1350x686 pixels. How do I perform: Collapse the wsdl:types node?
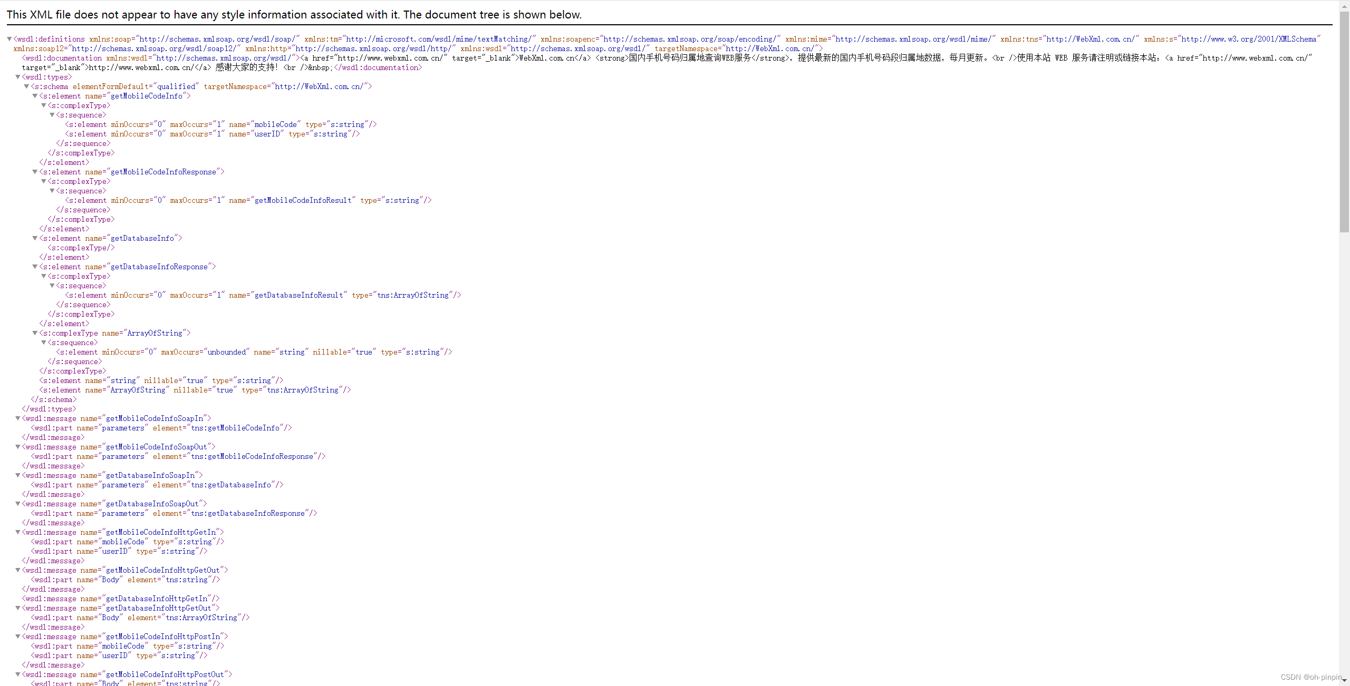pyautogui.click(x=17, y=77)
